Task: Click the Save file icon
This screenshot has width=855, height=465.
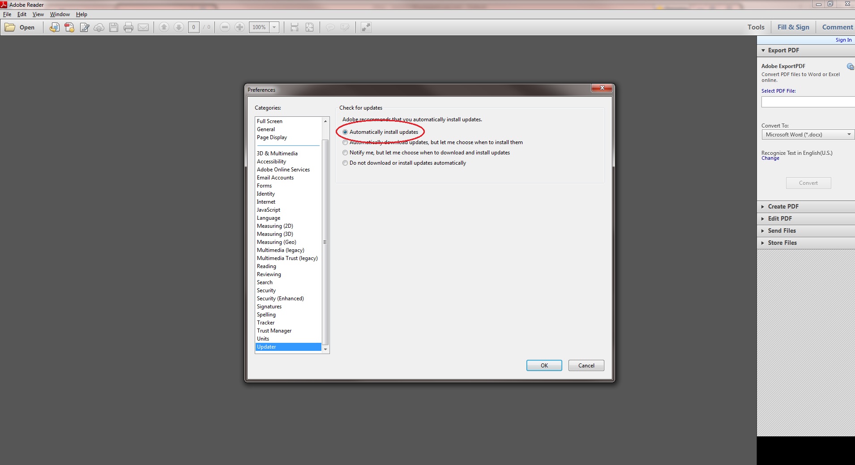Action: pos(114,27)
